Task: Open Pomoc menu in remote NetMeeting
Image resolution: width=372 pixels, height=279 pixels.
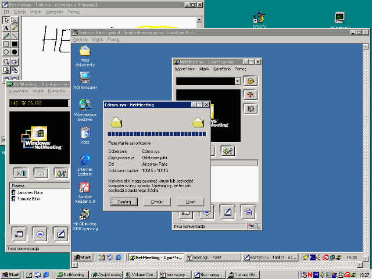Action: tap(240, 69)
